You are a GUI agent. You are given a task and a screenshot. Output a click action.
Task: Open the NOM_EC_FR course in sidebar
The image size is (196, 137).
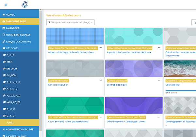(14, 102)
